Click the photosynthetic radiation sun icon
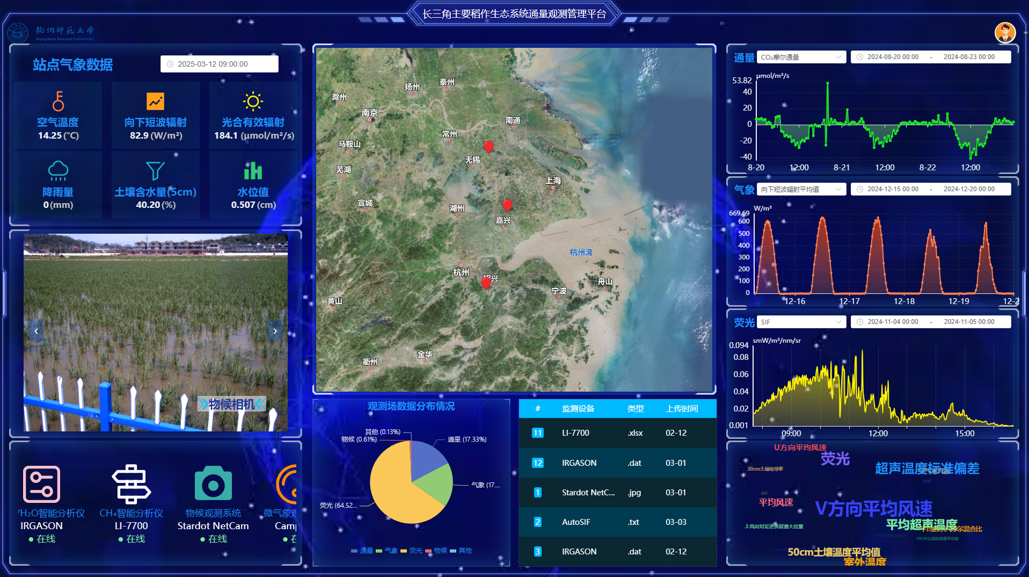Image resolution: width=1029 pixels, height=577 pixels. click(x=253, y=101)
